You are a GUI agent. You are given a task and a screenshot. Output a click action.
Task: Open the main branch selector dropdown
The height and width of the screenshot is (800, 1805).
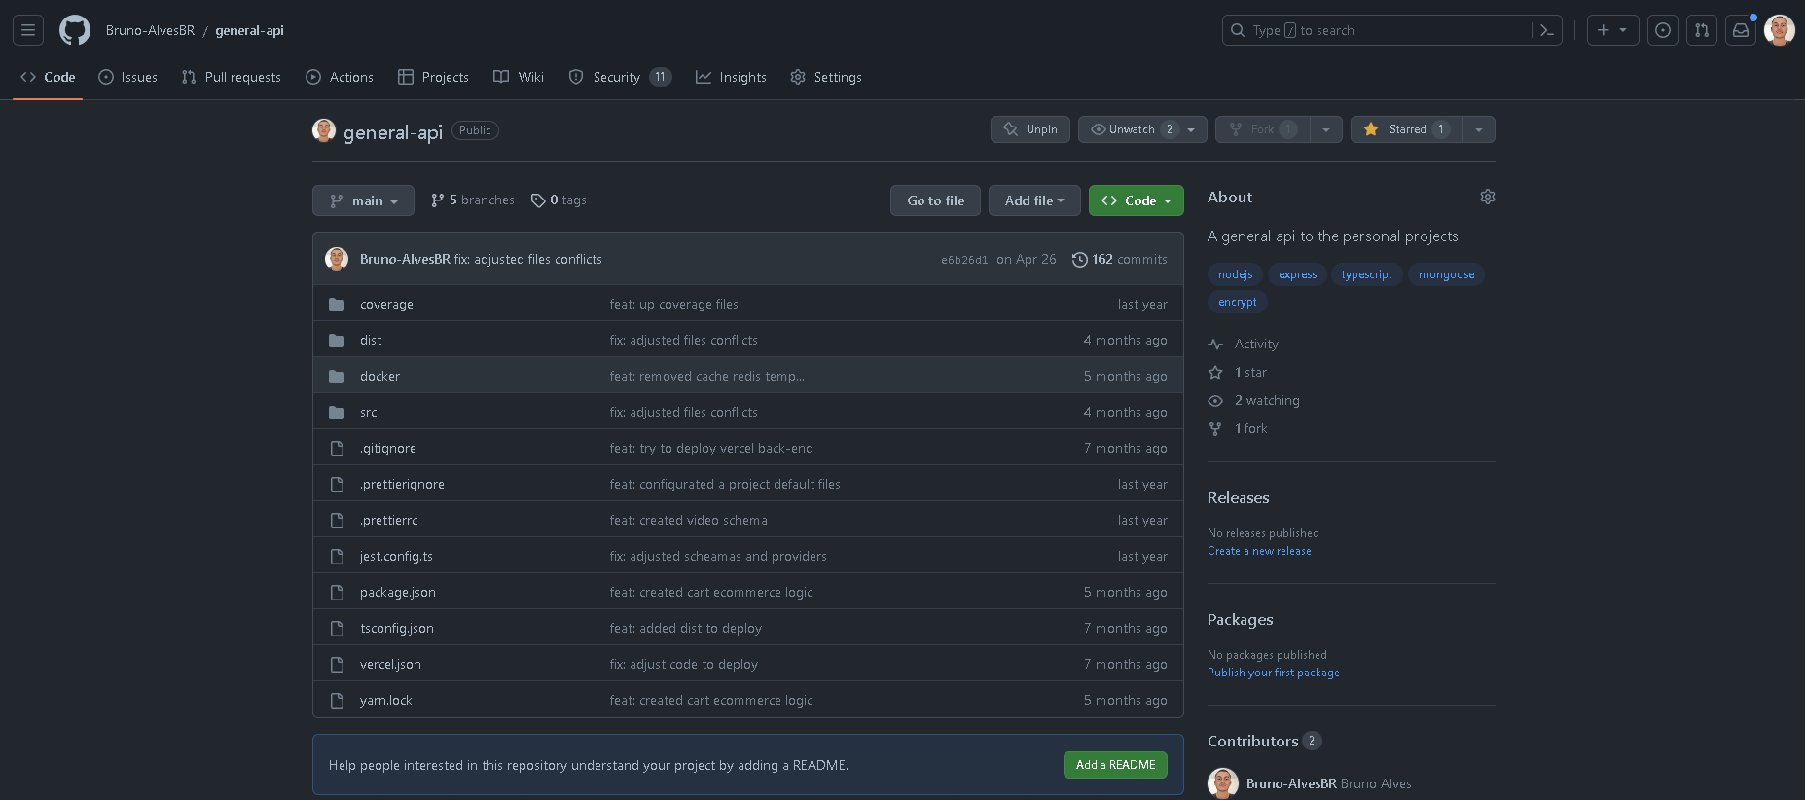363,200
